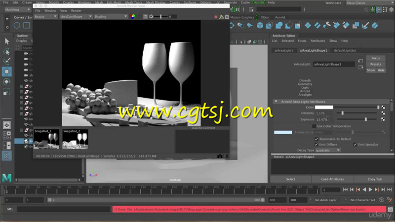The image size is (395, 222).
Task: Click the Focus button
Action: point(375,58)
